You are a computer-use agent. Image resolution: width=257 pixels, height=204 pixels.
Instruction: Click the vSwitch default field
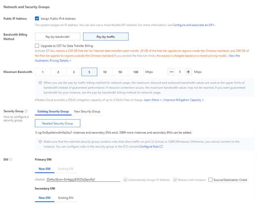(x=83, y=180)
